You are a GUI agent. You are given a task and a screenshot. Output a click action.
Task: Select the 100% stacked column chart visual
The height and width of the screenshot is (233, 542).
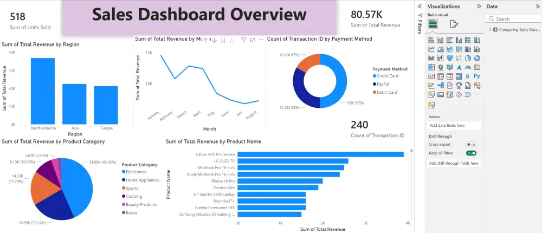tap(477, 40)
